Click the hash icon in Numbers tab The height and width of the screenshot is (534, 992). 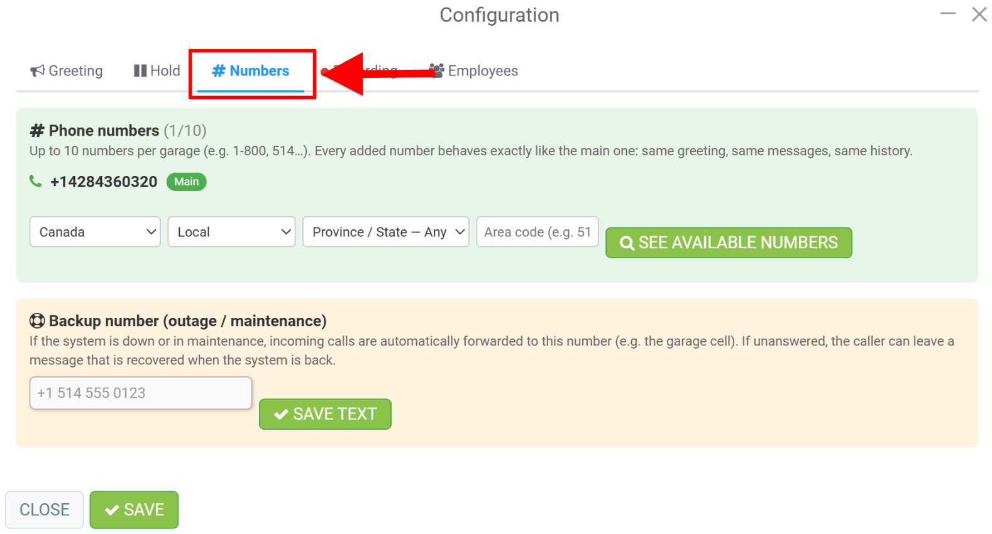point(218,71)
